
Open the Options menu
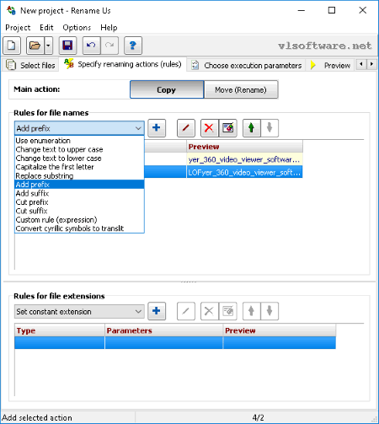tap(77, 28)
